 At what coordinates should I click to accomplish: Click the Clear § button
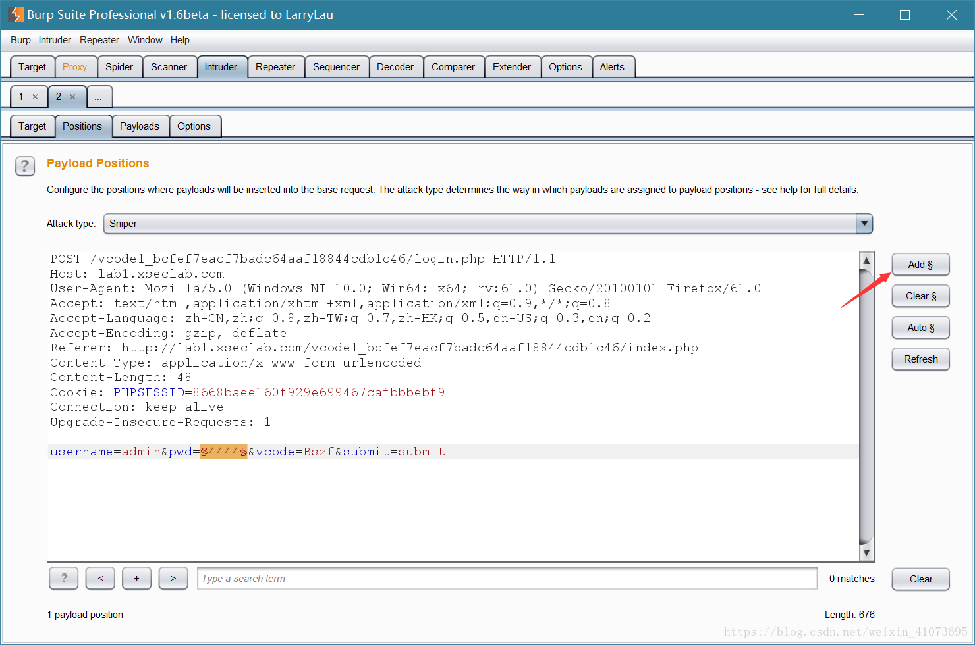(920, 296)
